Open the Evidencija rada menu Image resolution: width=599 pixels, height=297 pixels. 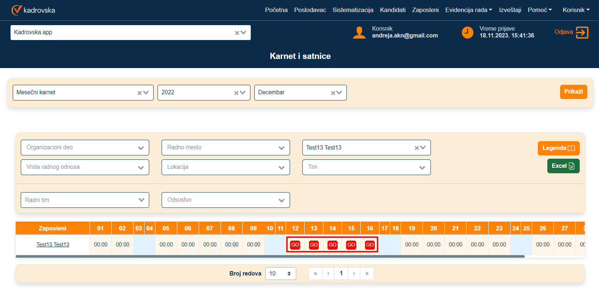click(x=468, y=10)
